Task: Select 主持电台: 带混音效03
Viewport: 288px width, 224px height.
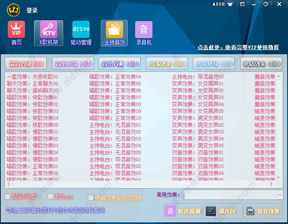Action: pos(115,173)
